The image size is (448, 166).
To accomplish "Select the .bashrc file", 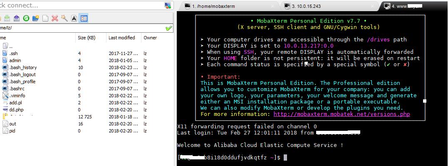I will click(x=17, y=89).
